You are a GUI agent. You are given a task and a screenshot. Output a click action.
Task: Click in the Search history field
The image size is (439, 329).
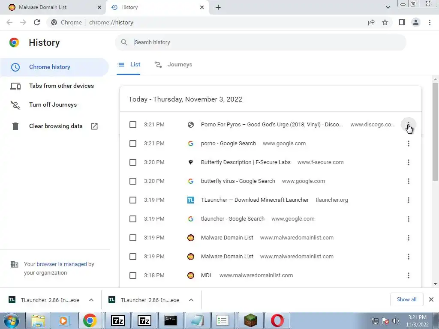[x=260, y=42]
